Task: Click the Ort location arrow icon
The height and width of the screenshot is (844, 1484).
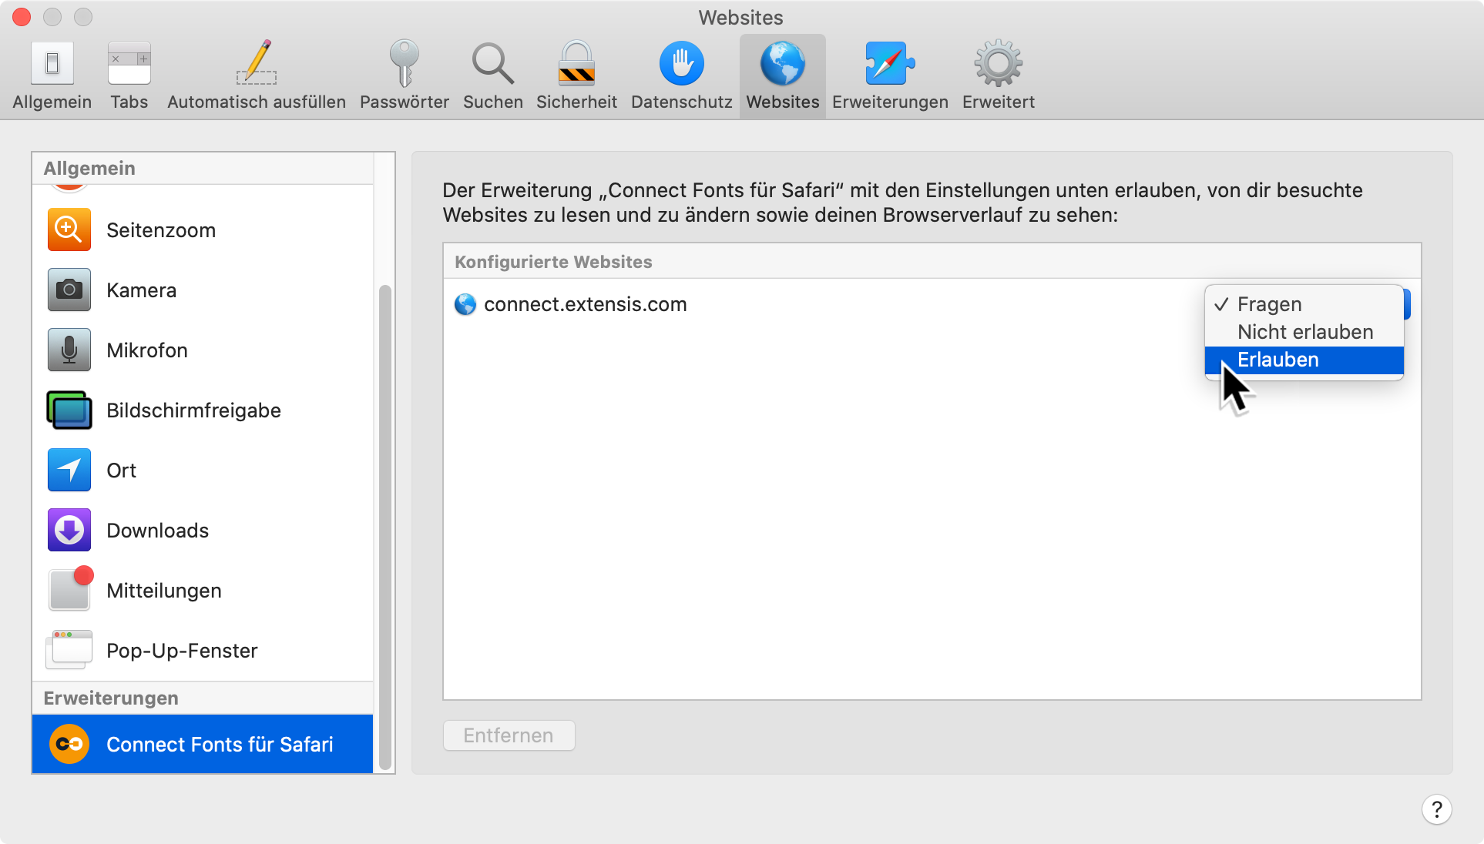Action: pyautogui.click(x=69, y=470)
